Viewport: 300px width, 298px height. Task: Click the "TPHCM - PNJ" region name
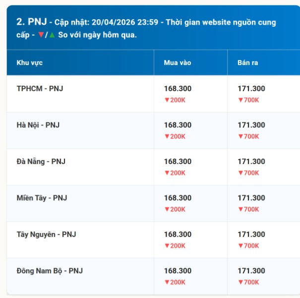pyautogui.click(x=40, y=89)
